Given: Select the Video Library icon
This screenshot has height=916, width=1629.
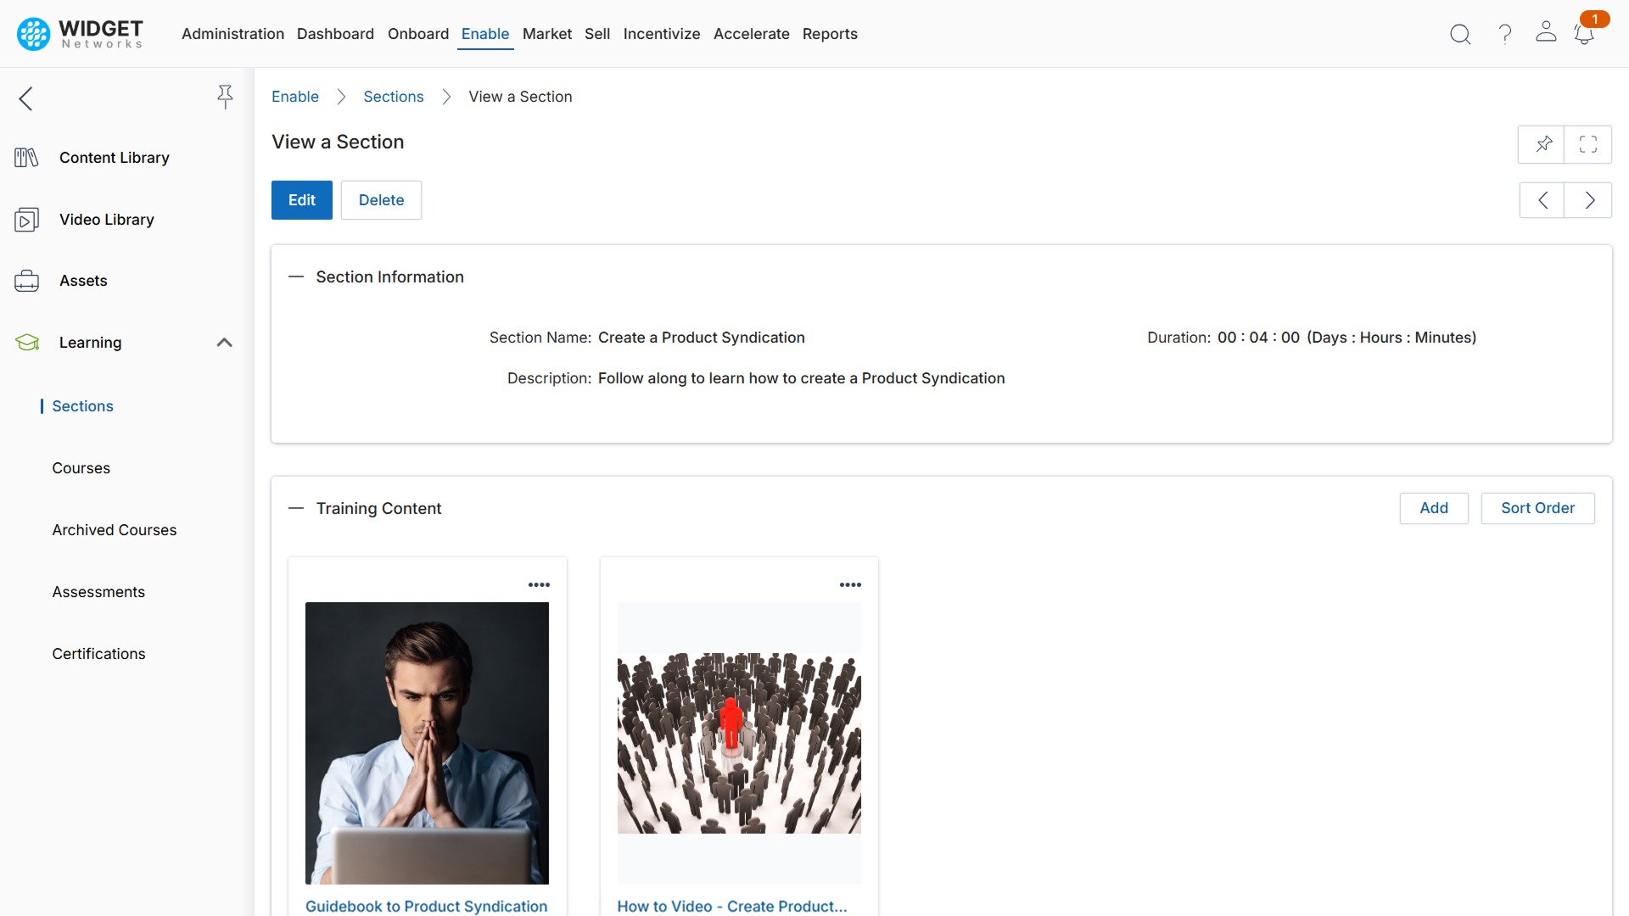Looking at the screenshot, I should click(25, 219).
